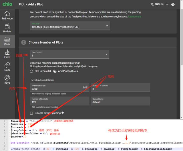Open the Wallets section
This screenshot has width=183, height=151.
pyautogui.click(x=7, y=28)
